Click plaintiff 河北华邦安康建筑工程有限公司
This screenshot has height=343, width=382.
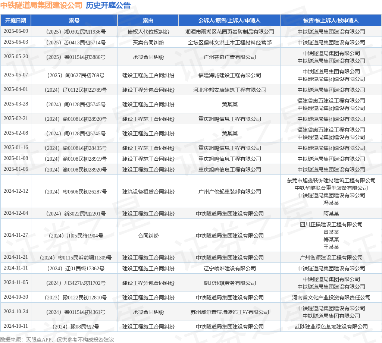229,90
